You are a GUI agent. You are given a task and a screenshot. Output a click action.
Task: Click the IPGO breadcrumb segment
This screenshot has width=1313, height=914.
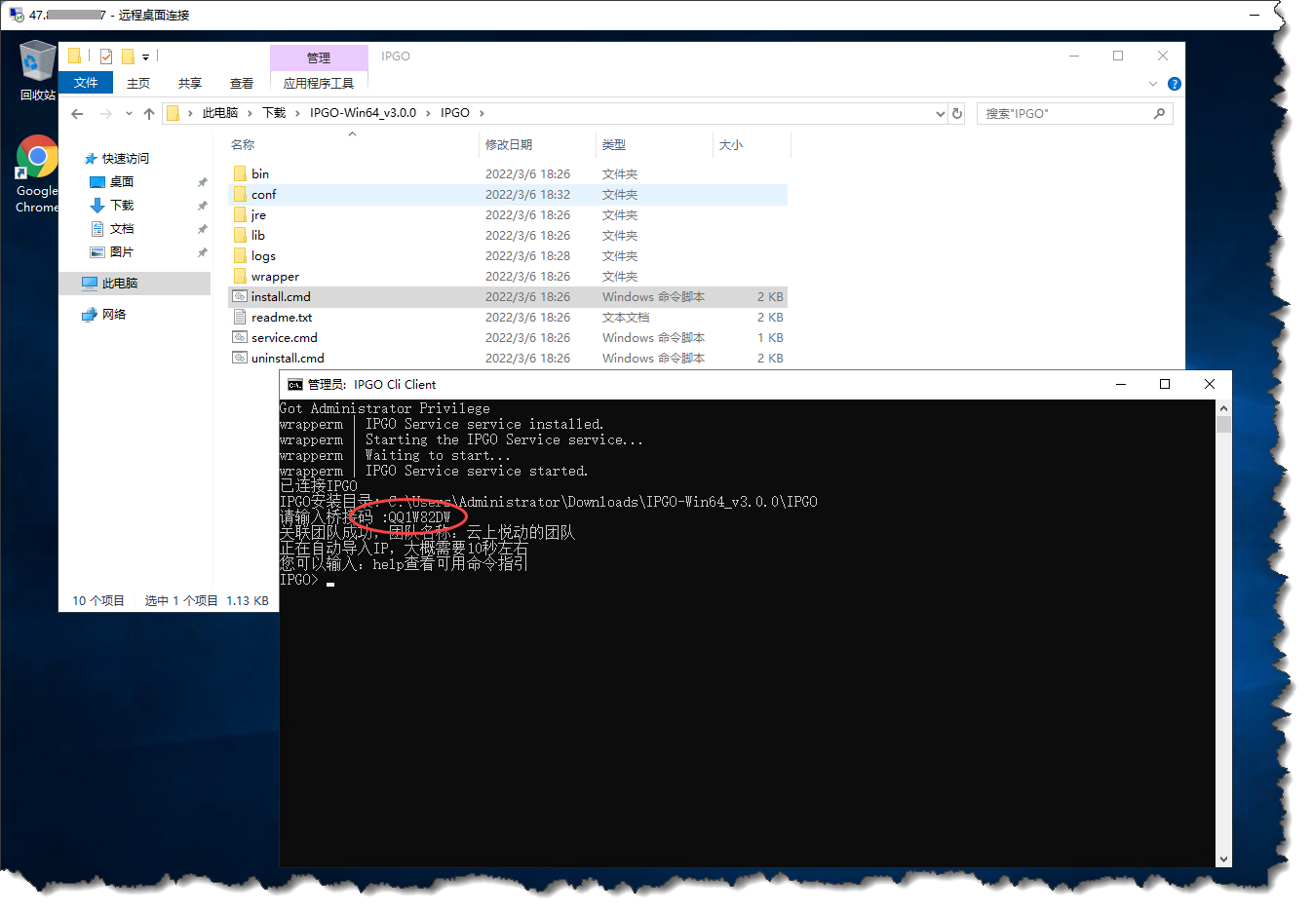[455, 113]
